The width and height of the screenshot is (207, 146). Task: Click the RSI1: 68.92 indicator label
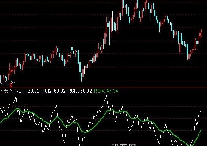[x=27, y=91]
